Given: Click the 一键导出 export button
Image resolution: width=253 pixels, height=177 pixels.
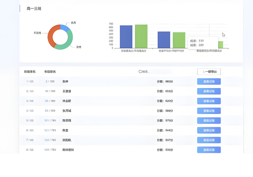Looking at the screenshot, I should (x=209, y=72).
